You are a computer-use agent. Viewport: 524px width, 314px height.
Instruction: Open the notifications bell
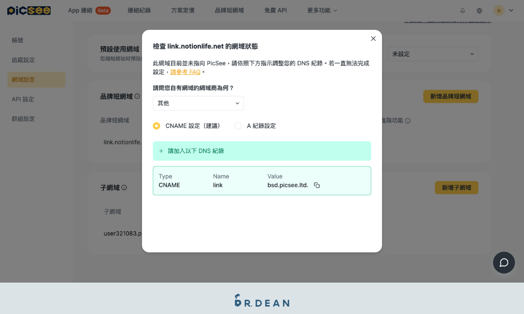(463, 10)
